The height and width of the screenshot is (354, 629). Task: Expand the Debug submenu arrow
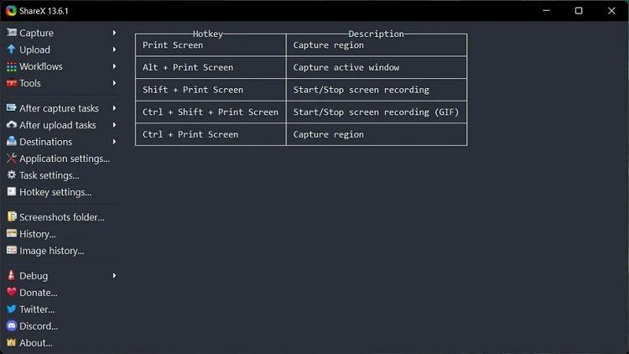pyautogui.click(x=114, y=275)
